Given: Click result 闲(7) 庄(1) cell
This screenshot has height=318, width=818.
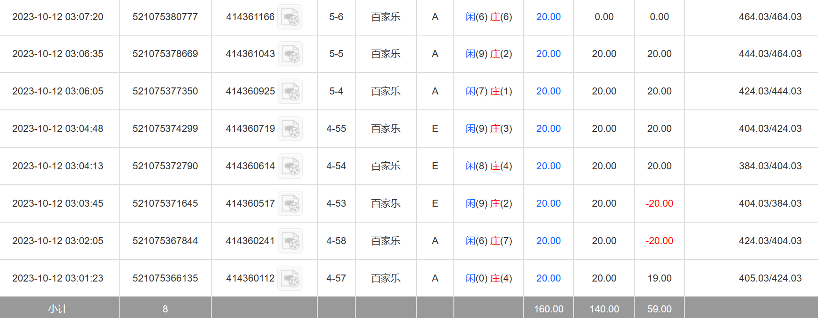Looking at the screenshot, I should (x=489, y=91).
